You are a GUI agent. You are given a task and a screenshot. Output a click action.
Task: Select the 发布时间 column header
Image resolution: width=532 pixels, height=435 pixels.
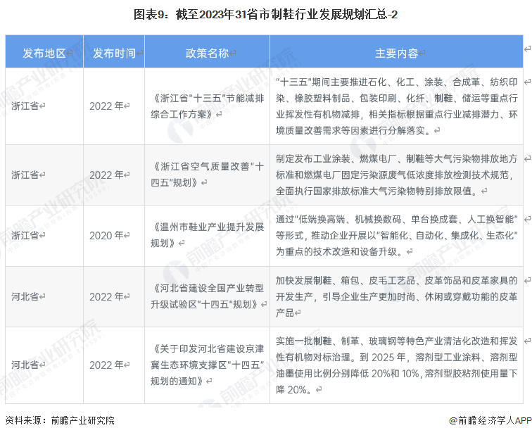114,53
